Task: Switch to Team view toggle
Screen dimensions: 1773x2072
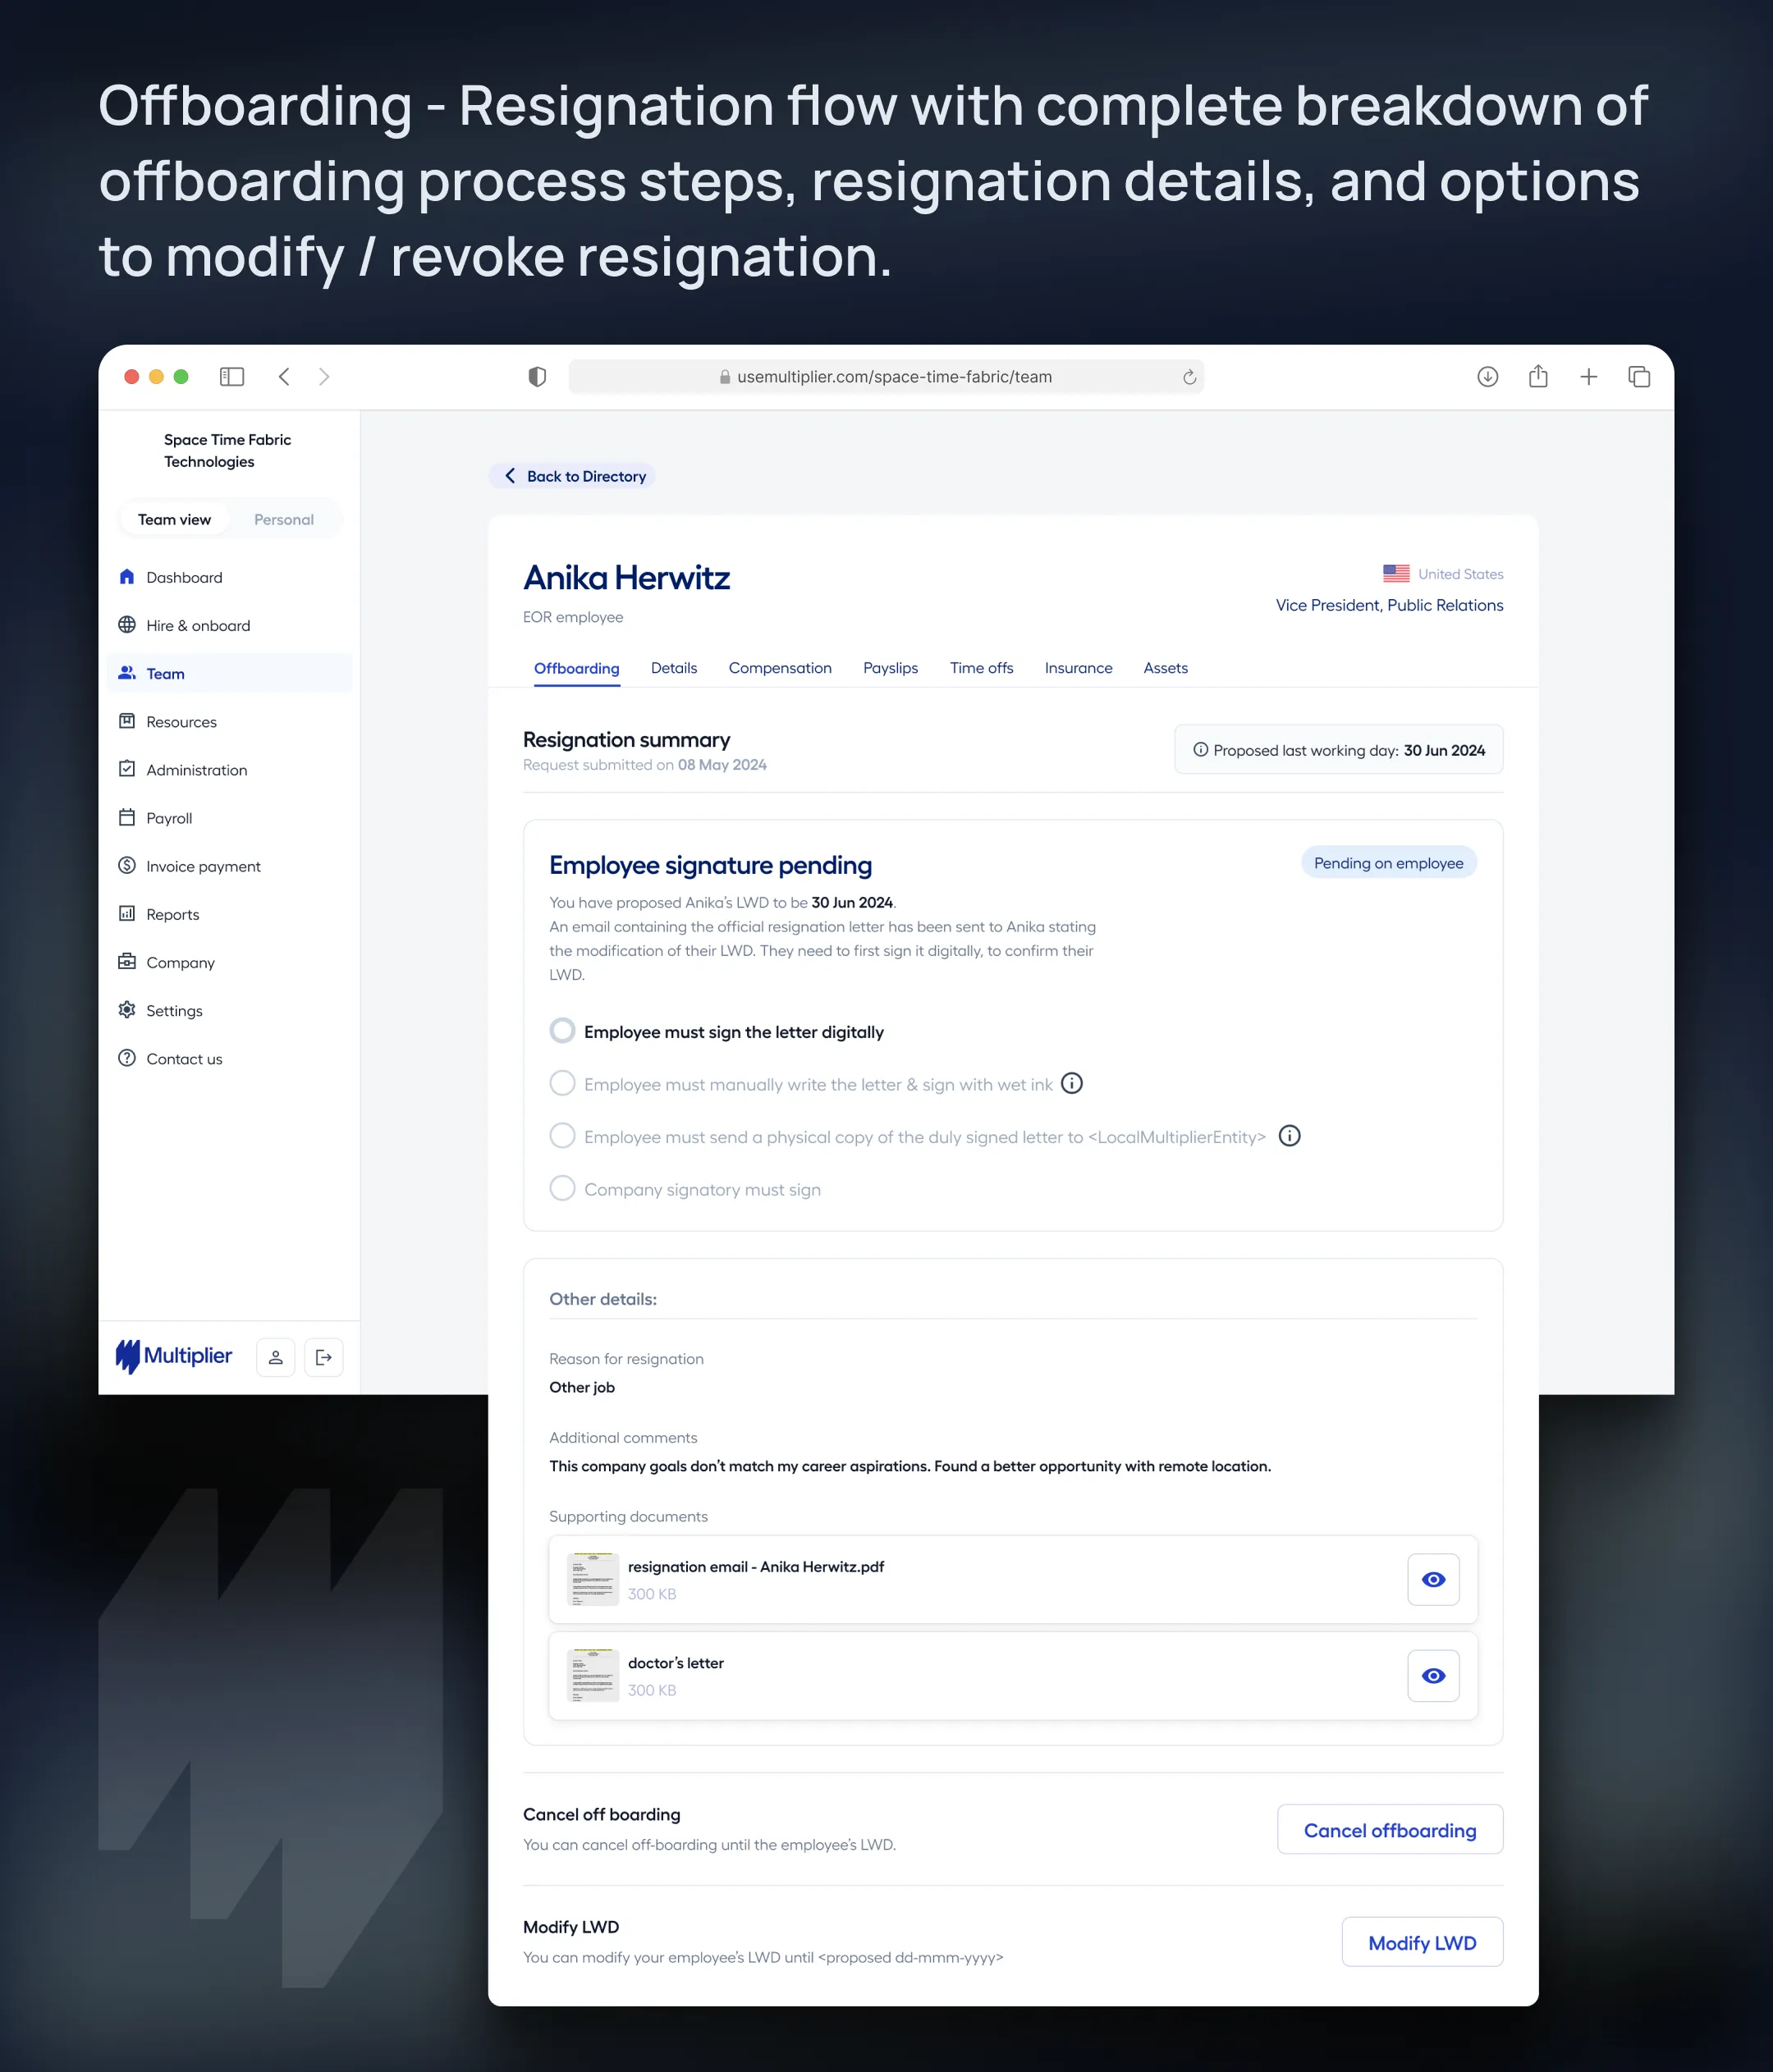Action: click(x=174, y=519)
